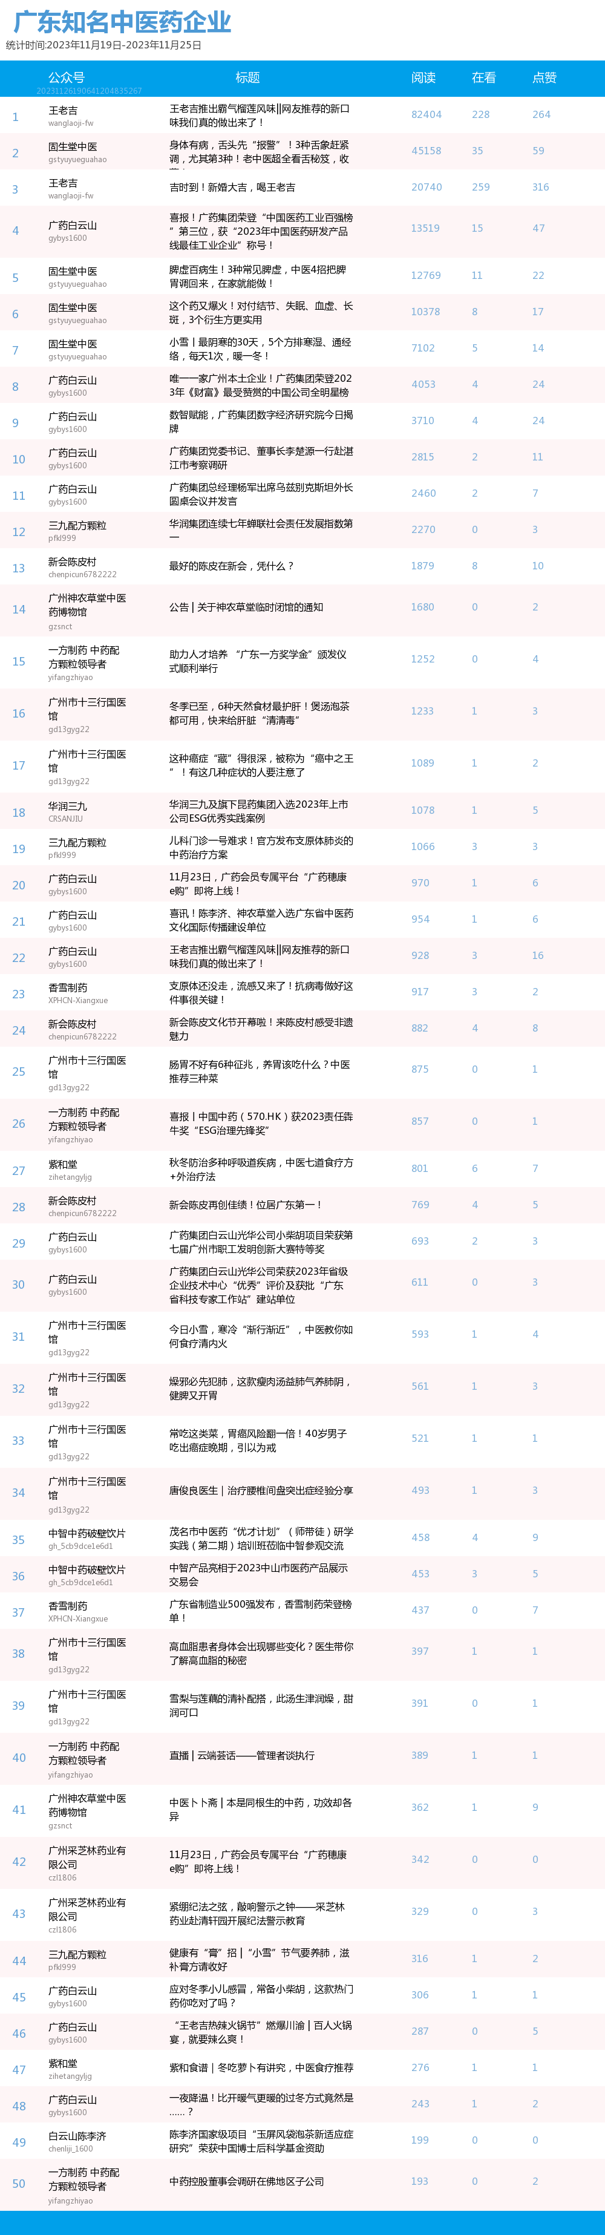The image size is (605, 2235).
Task: Open title 儿科门诊一号难求！官方发布支原体肺炎
Action: (261, 848)
